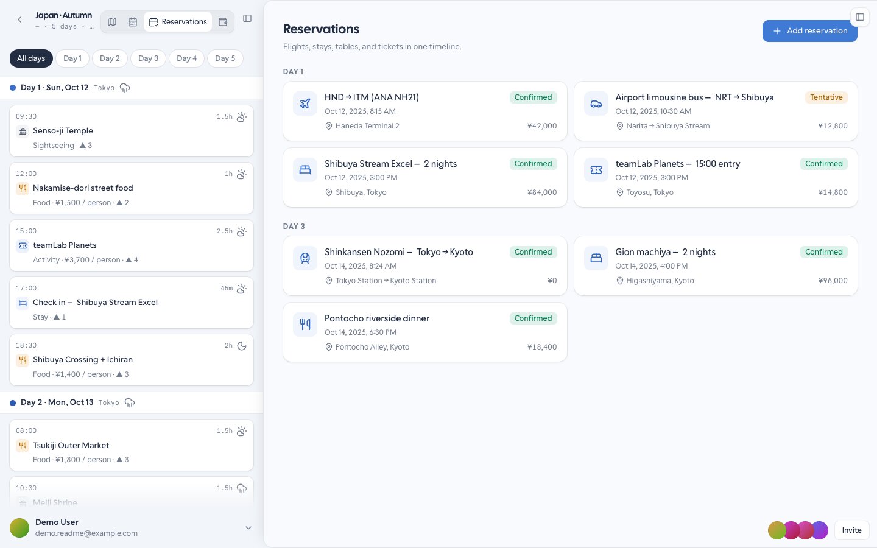877x548 pixels.
Task: Filter itinerary to Day 3
Action: (x=149, y=58)
